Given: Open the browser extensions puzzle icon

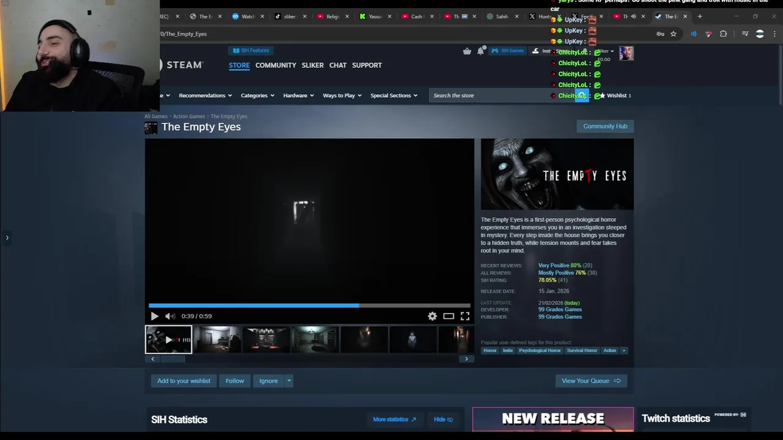Looking at the screenshot, I should point(723,34).
